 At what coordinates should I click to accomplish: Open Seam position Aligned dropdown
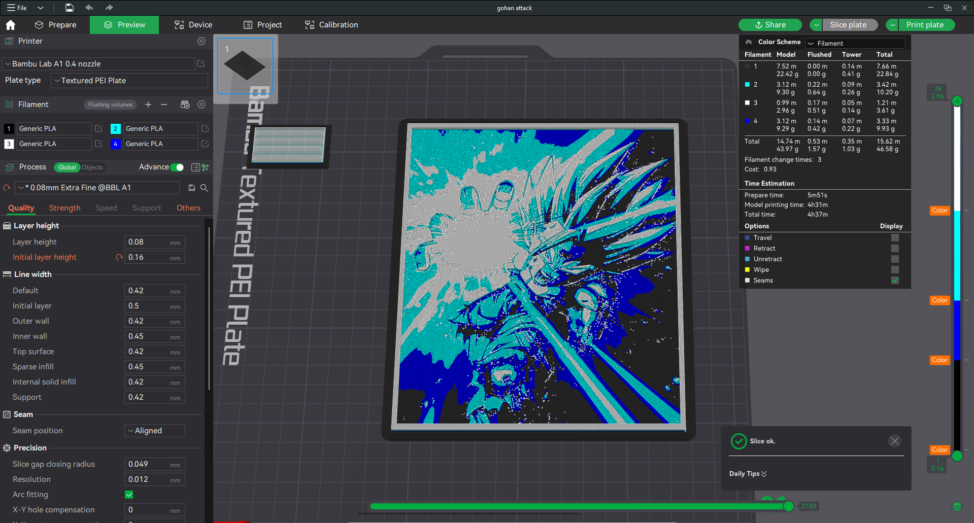(x=155, y=431)
